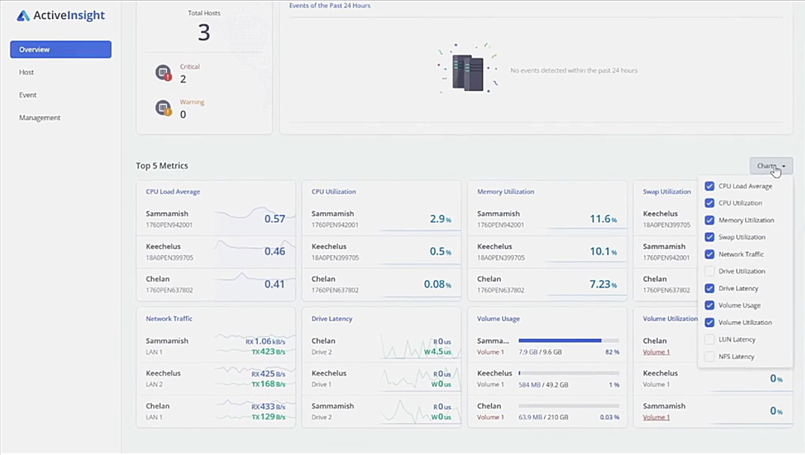Click Chelan 7.23% memory value
805x455 pixels.
coord(603,285)
